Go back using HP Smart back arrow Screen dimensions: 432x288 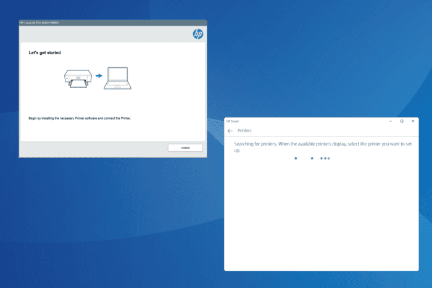(x=230, y=131)
